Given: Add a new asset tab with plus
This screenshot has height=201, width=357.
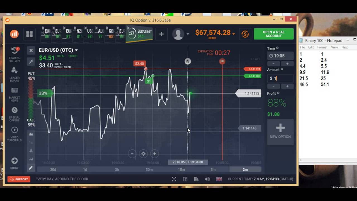Looking at the screenshot, I should coord(161,34).
